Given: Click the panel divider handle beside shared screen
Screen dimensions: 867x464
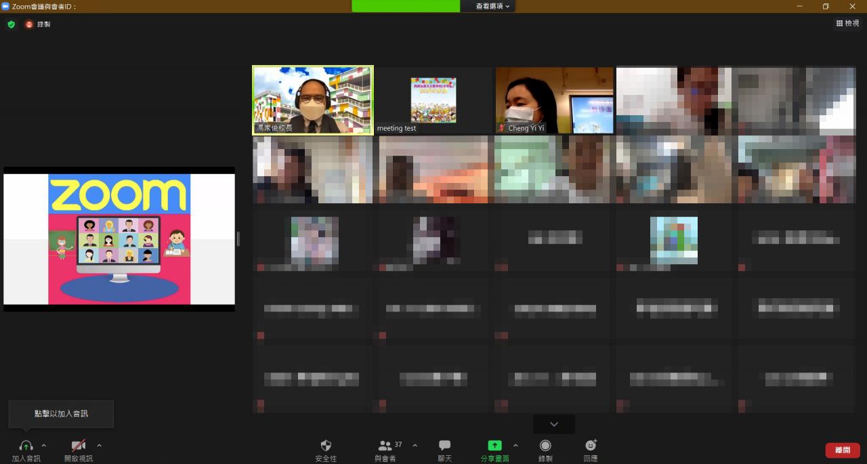Looking at the screenshot, I should (x=238, y=238).
